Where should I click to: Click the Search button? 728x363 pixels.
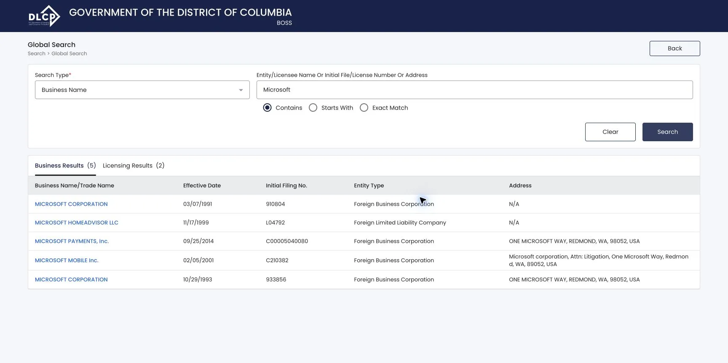pyautogui.click(x=667, y=132)
